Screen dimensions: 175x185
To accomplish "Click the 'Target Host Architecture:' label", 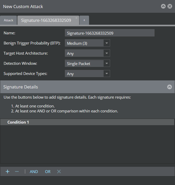I will coord(26,53).
